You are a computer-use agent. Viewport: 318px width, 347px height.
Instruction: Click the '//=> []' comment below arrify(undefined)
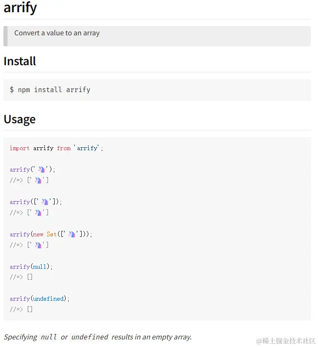click(21, 309)
